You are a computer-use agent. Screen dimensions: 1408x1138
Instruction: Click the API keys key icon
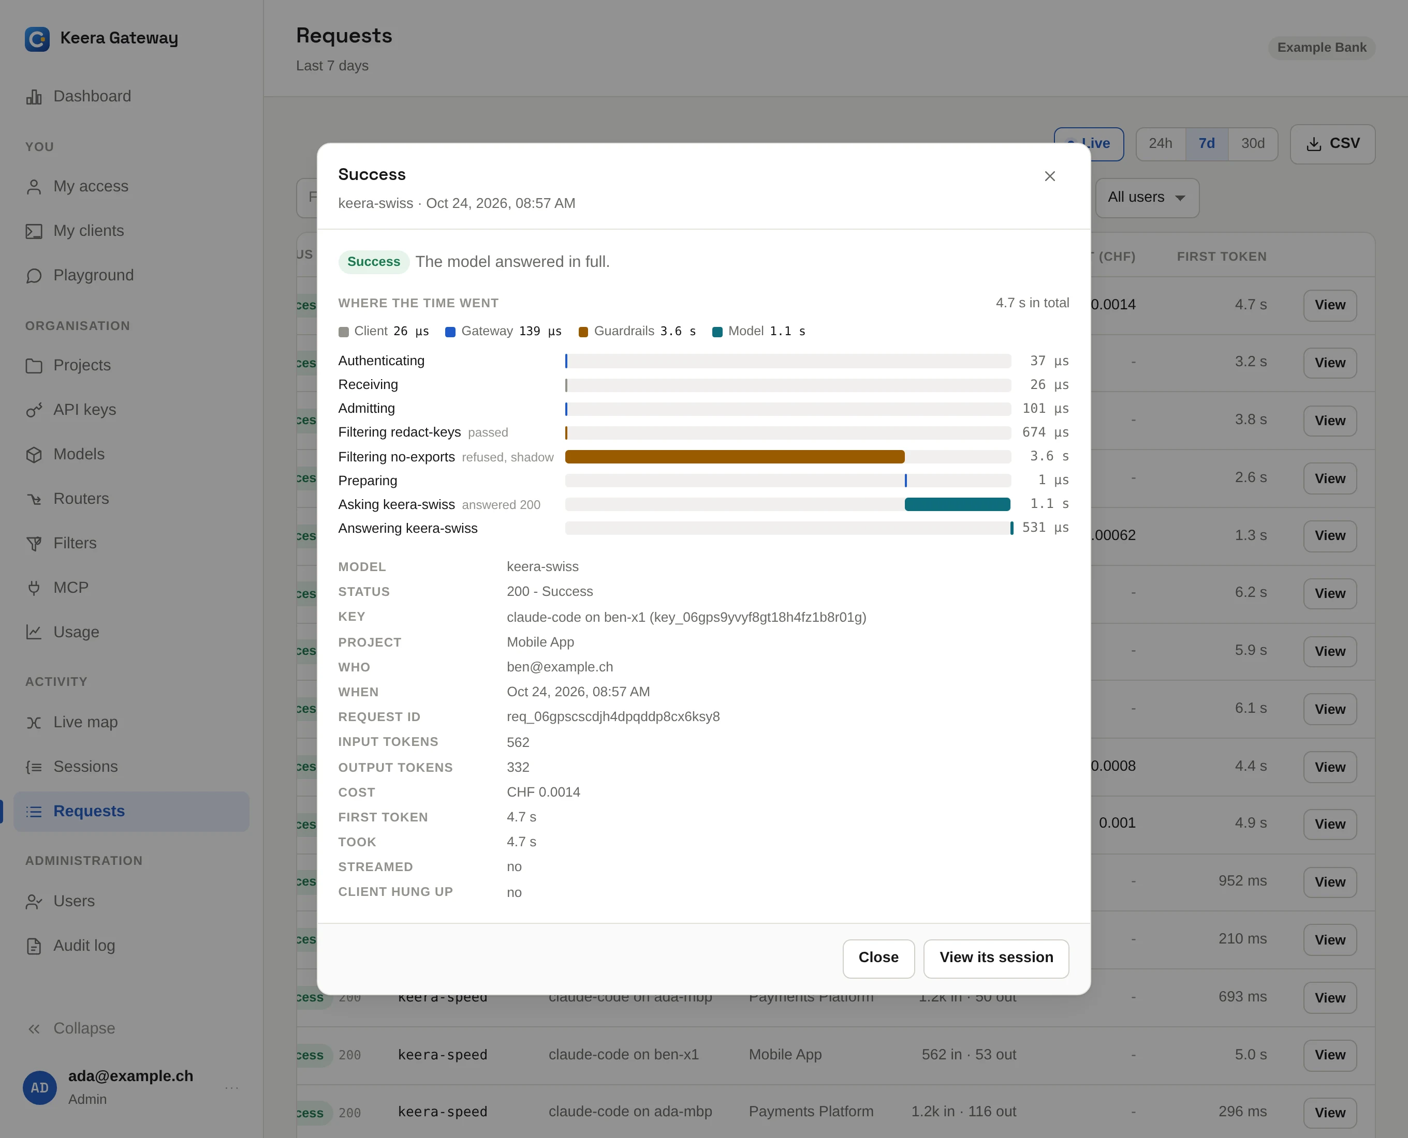click(x=34, y=410)
